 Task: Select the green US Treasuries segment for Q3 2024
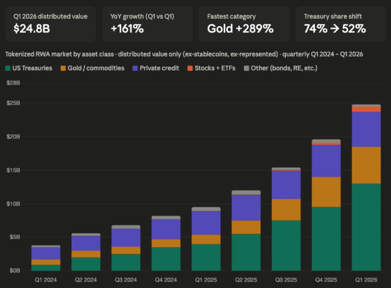[x=126, y=262]
